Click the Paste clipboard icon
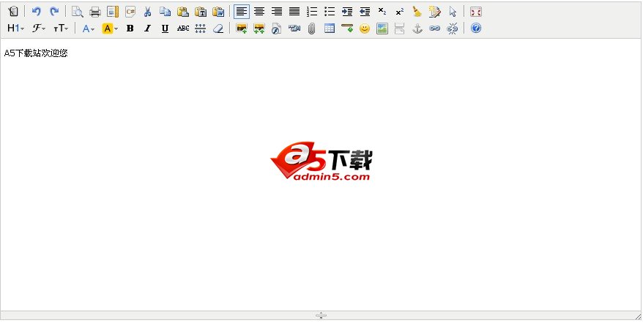 [x=183, y=12]
